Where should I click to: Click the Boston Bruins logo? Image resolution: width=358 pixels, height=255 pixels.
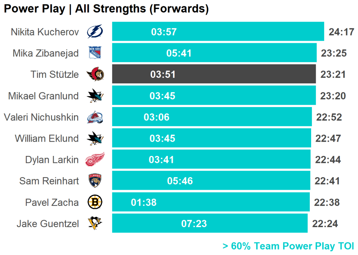coord(95,202)
